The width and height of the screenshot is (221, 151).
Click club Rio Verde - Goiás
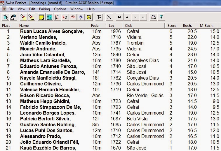click(145, 96)
